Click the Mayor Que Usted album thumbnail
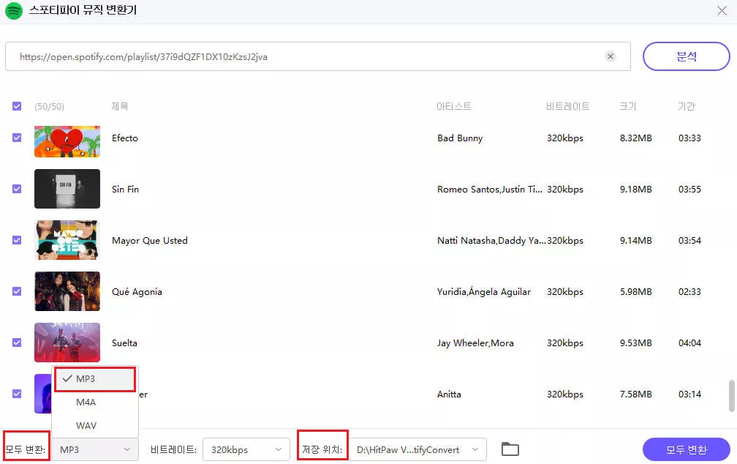The width and height of the screenshot is (737, 464). click(67, 240)
